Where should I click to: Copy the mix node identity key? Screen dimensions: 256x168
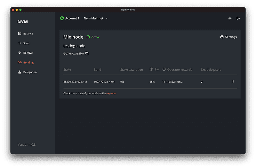click(x=87, y=54)
